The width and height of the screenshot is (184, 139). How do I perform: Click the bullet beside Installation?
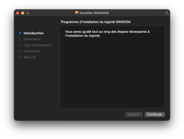(20, 51)
